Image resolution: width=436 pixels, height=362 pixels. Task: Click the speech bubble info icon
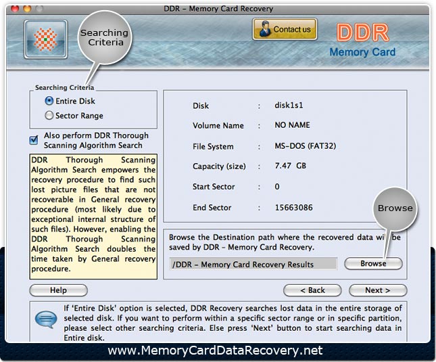46,319
